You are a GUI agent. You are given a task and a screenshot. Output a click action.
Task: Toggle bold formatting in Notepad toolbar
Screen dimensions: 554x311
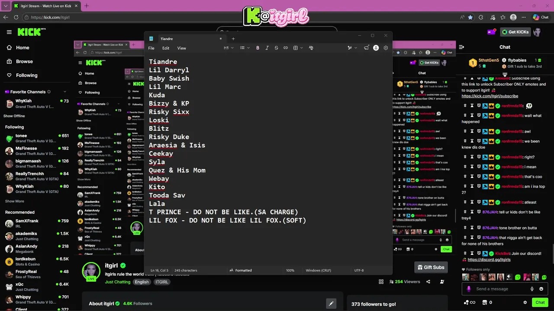[258, 48]
